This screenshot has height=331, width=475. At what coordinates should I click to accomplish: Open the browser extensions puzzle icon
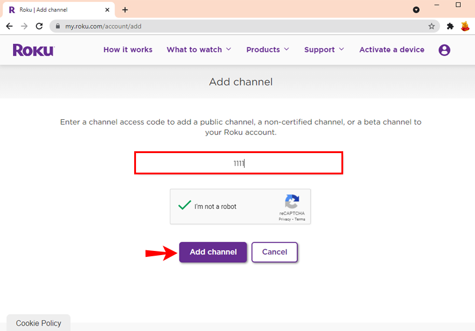click(x=450, y=26)
